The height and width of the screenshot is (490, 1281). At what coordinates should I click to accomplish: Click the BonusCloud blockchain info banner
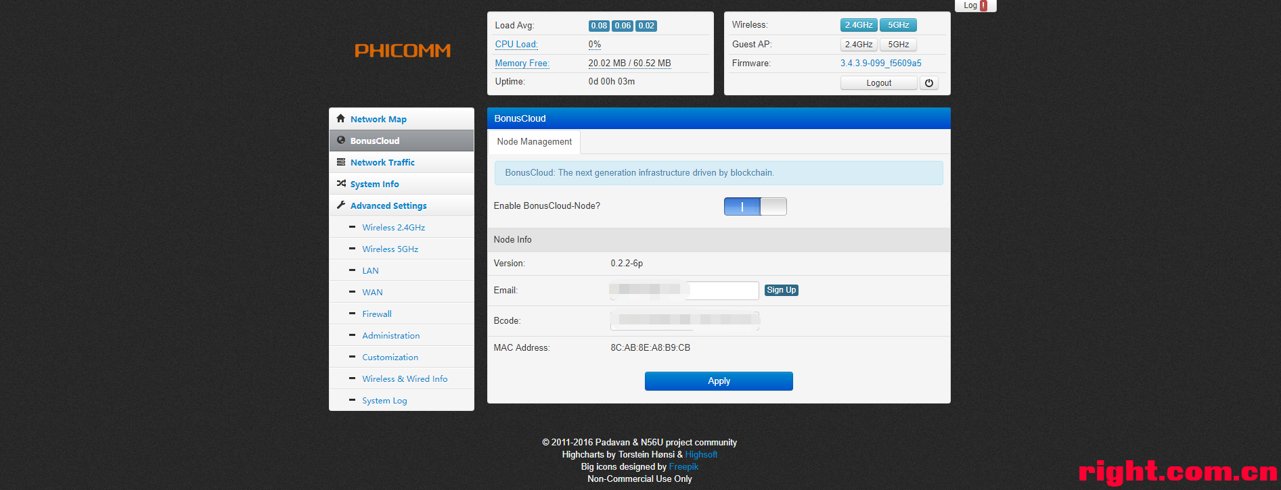[x=719, y=173]
